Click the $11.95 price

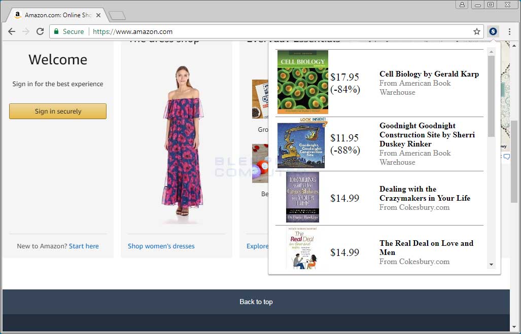pyautogui.click(x=344, y=138)
